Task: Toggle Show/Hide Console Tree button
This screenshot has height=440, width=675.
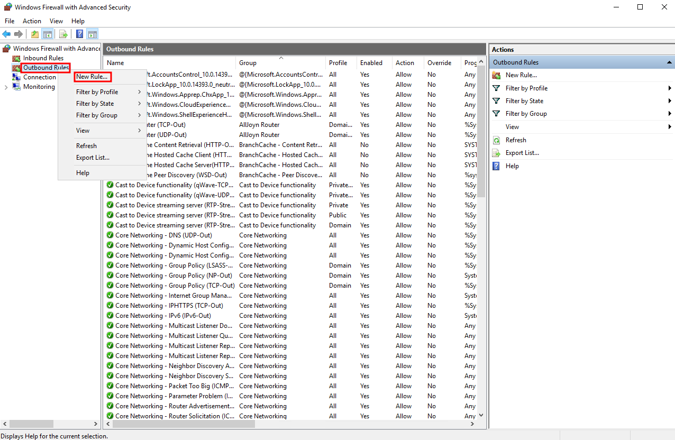Action: (x=48, y=34)
